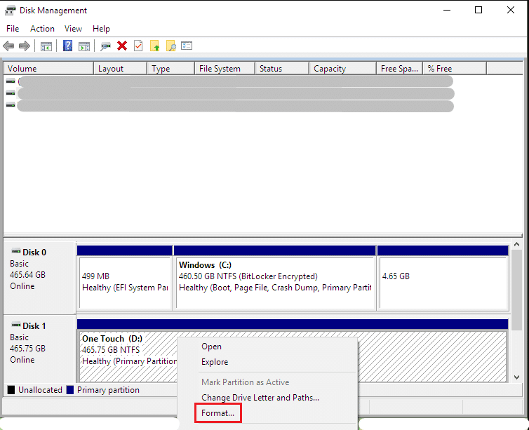Open Help via blue question mark icon
The width and height of the screenshot is (529, 430).
(68, 46)
